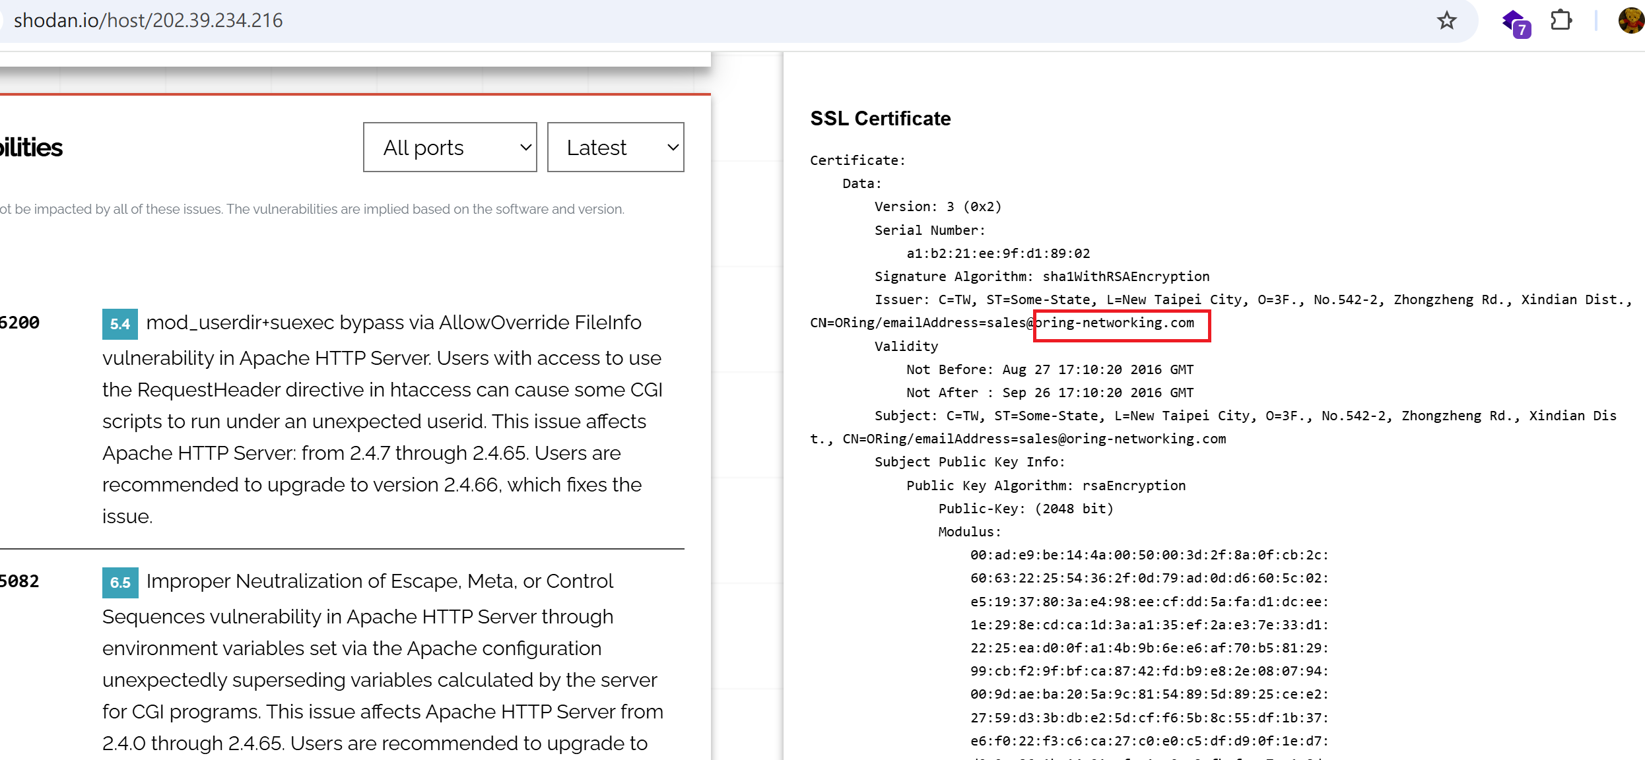
Task: Click modulus row starting 60:63:22:25
Action: [1149, 578]
